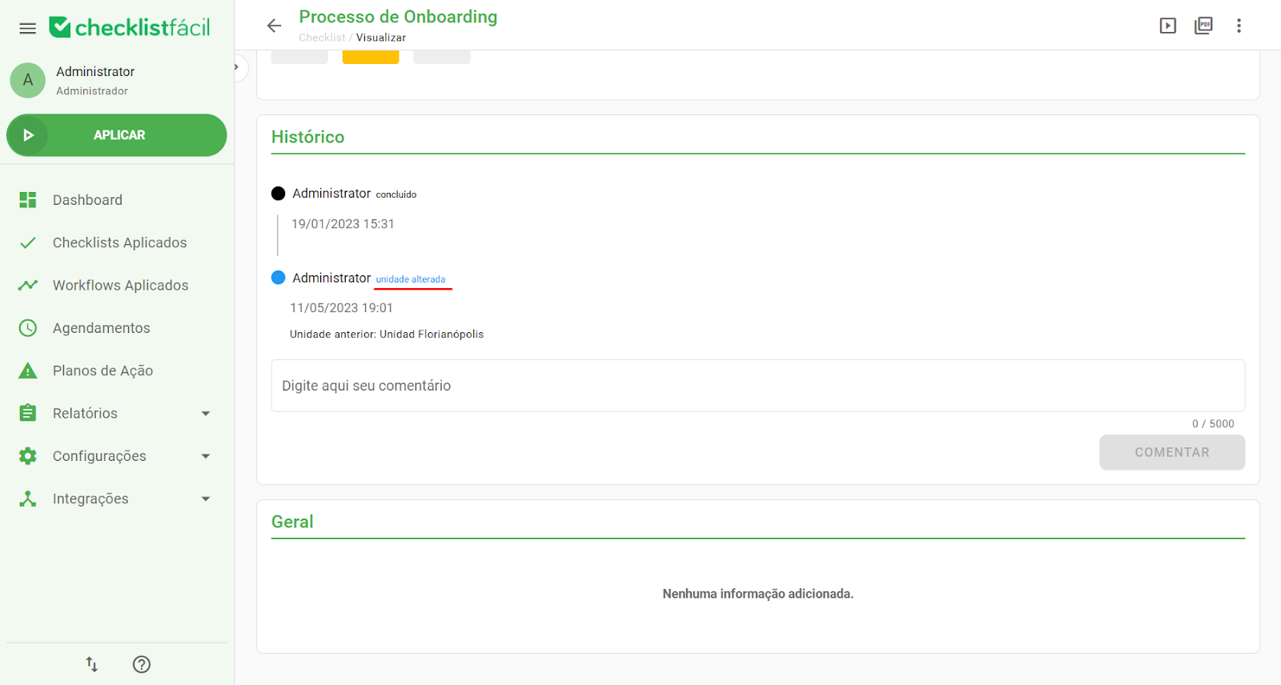This screenshot has height=685, width=1281.
Task: Click the 0 / 5000 character counter
Action: click(x=1213, y=424)
